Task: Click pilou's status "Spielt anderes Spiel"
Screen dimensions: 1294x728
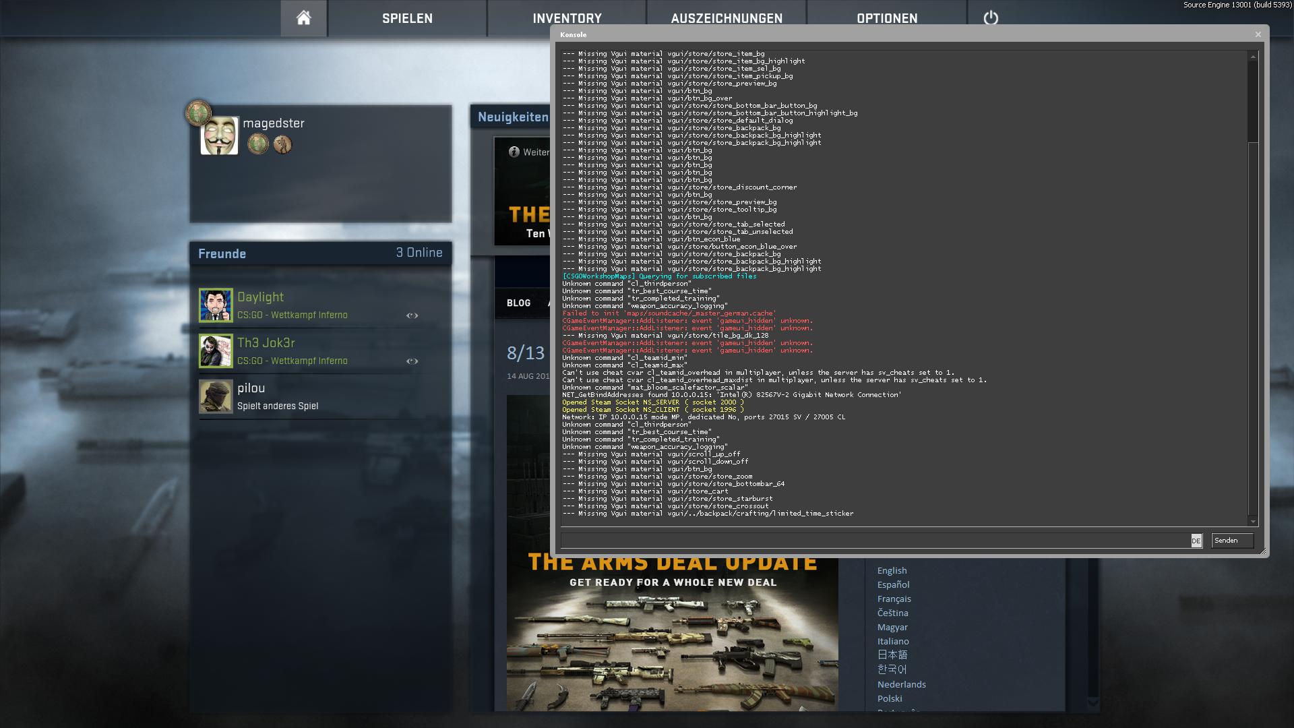Action: (278, 406)
